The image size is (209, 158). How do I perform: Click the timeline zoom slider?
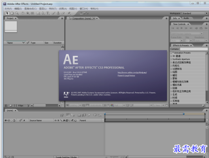pyautogui.click(x=114, y=157)
